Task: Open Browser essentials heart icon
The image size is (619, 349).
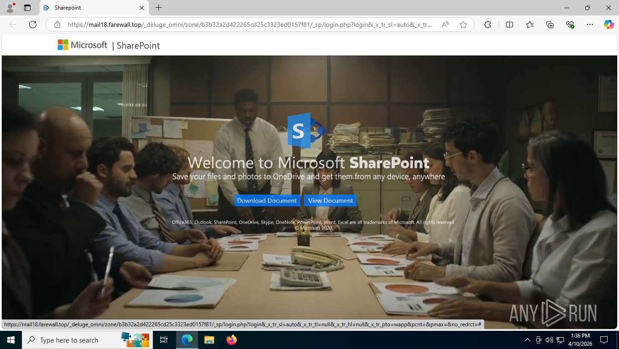Action: pyautogui.click(x=570, y=25)
